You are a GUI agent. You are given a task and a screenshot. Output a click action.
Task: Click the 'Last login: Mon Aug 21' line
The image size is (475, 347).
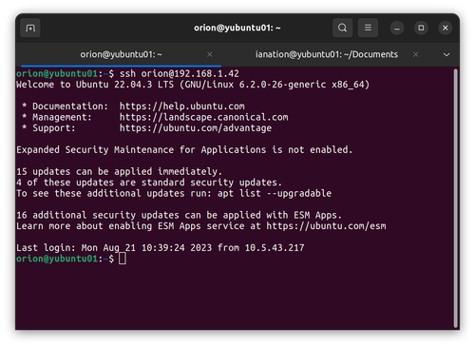[161, 248]
